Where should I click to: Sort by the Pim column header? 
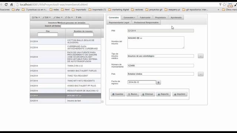[48, 31]
